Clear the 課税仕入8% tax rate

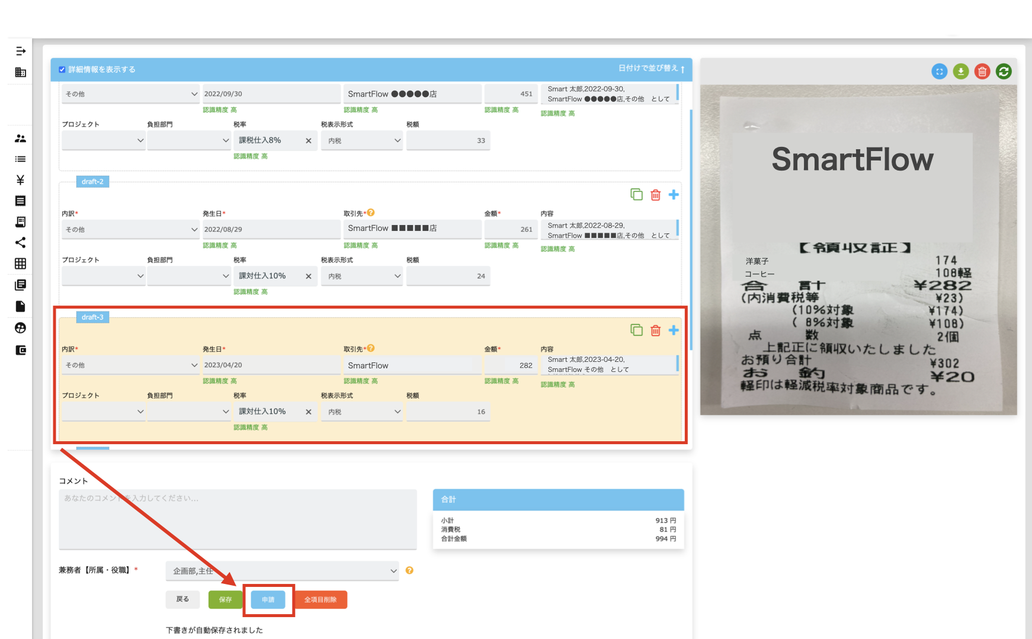[x=309, y=141]
